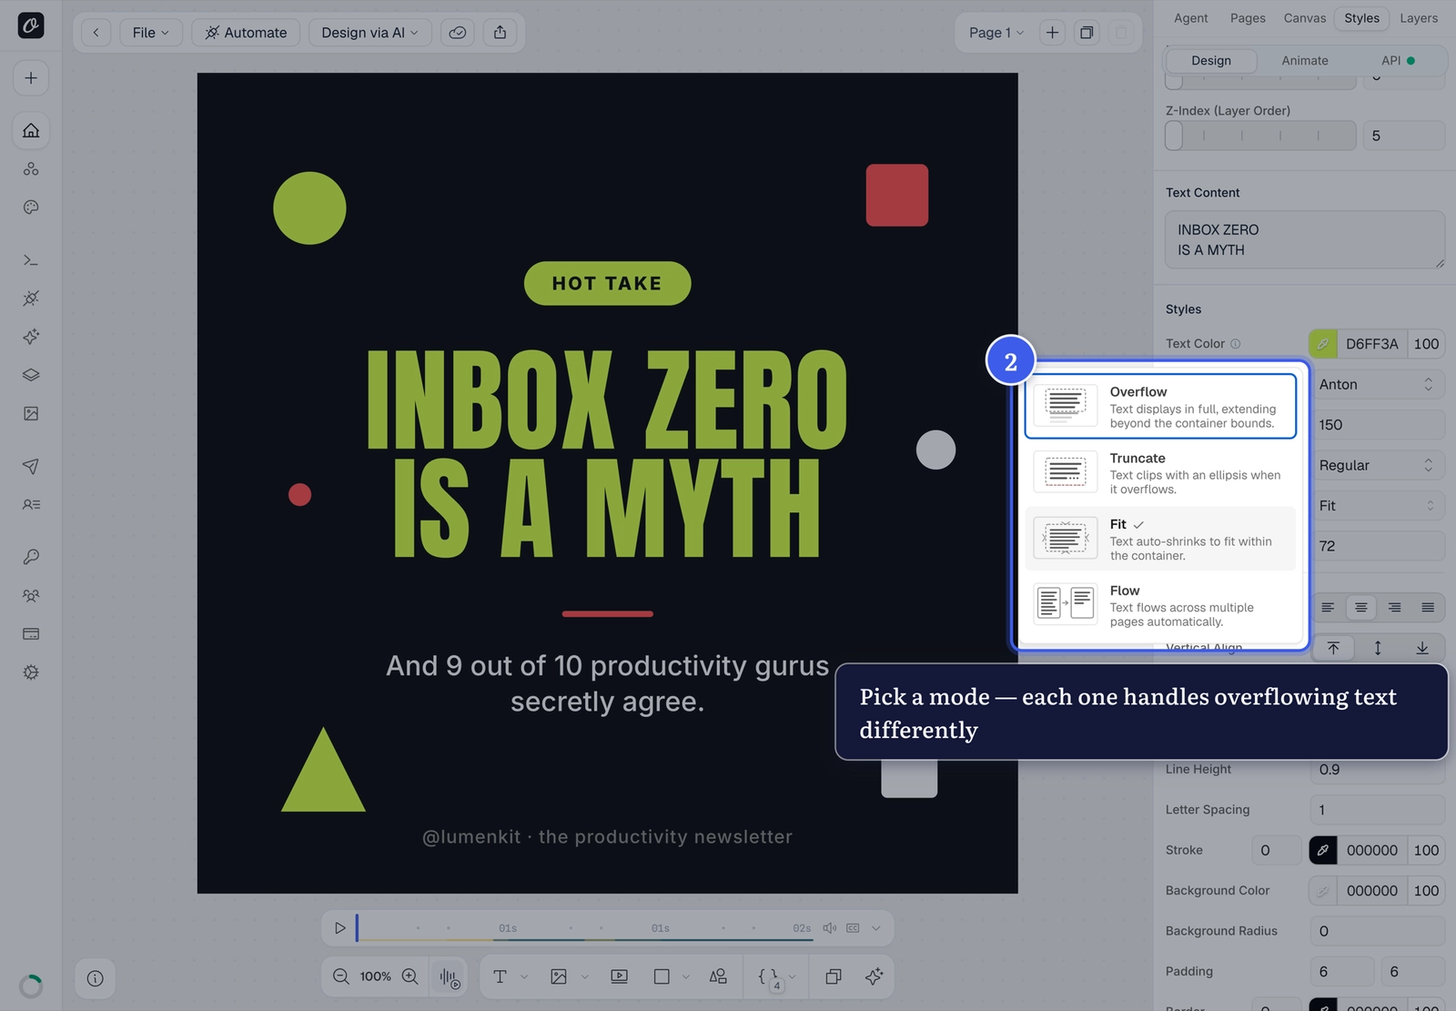
Task: Switch to the Pages tab
Action: [x=1248, y=18]
